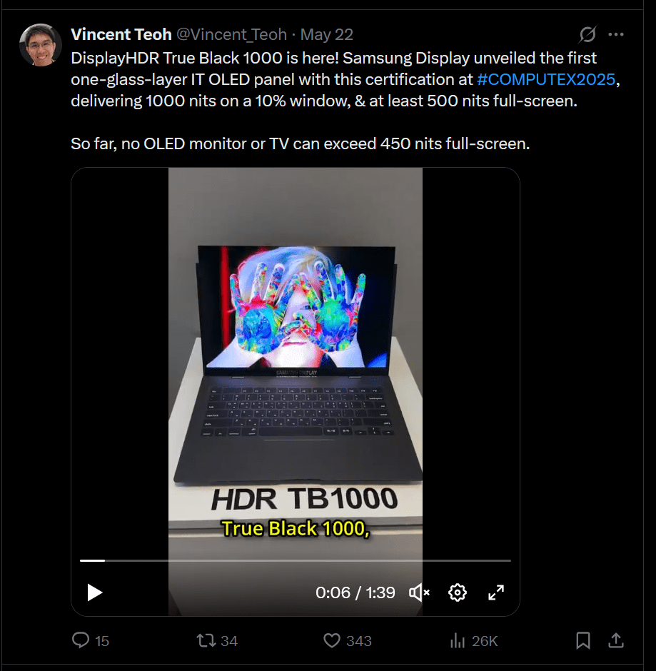This screenshot has width=656, height=671.
Task: Reply using the comment icon
Action: click(x=81, y=640)
